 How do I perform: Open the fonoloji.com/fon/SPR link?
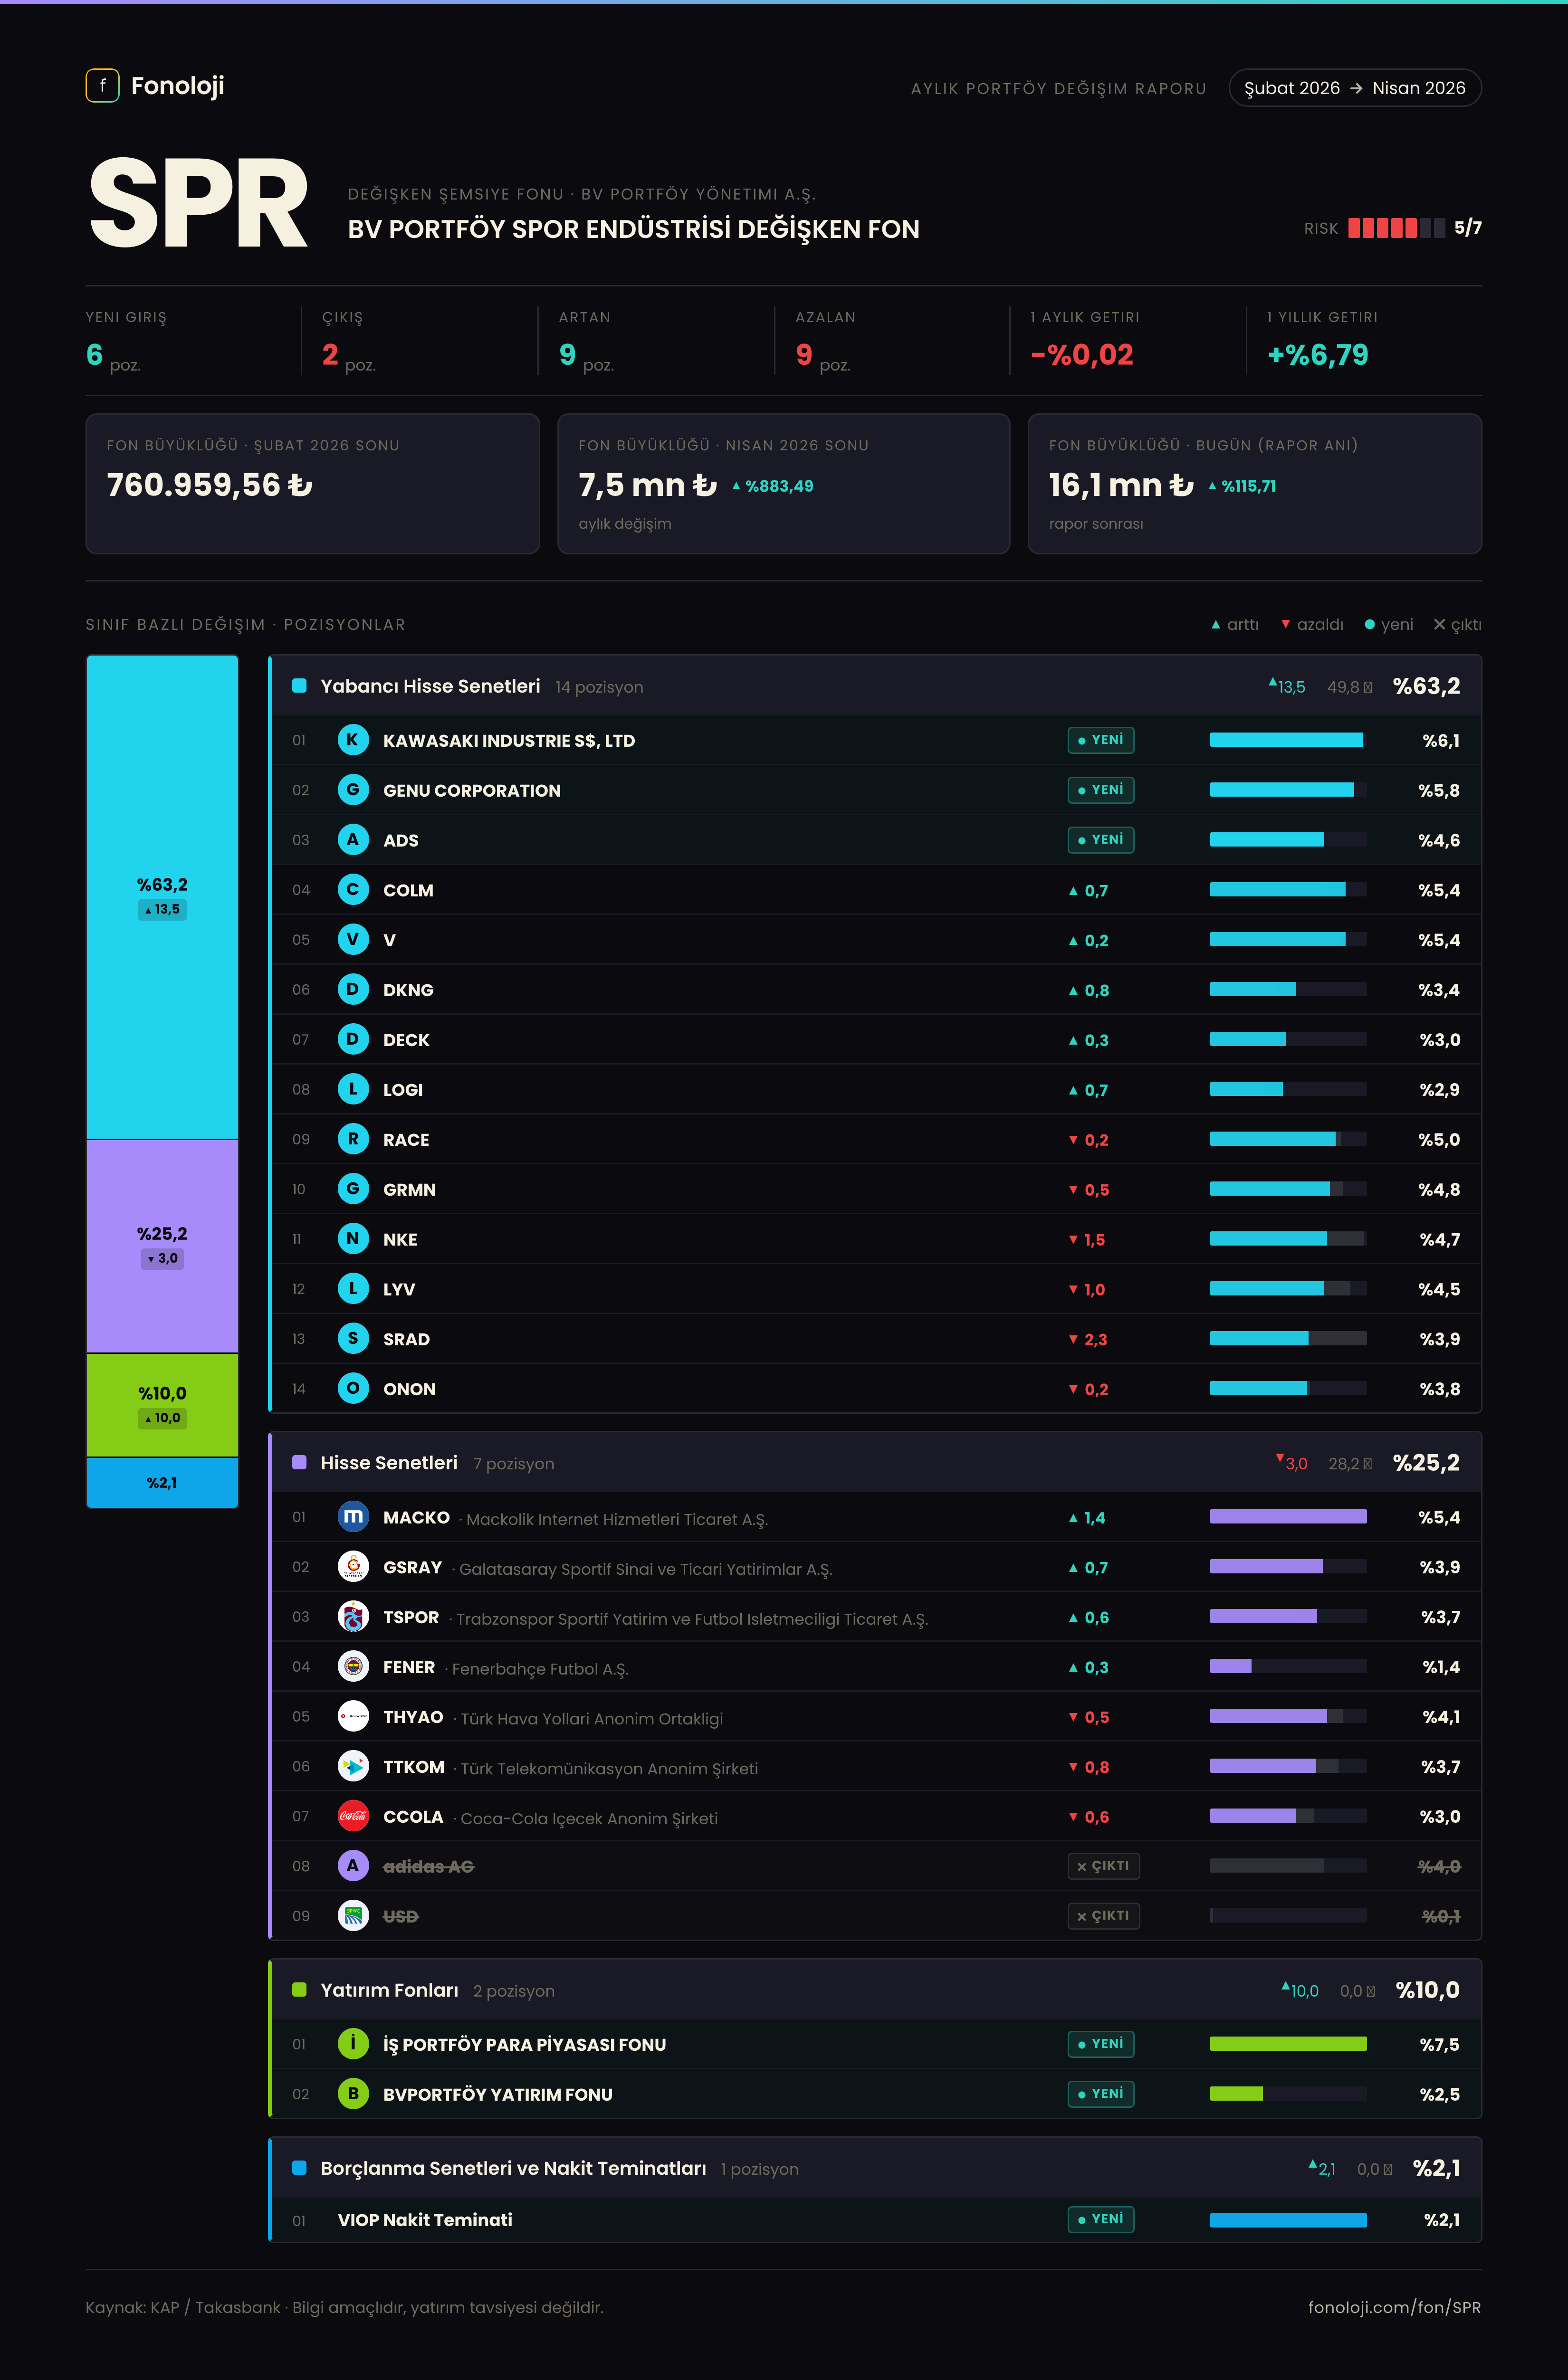pos(1394,2308)
